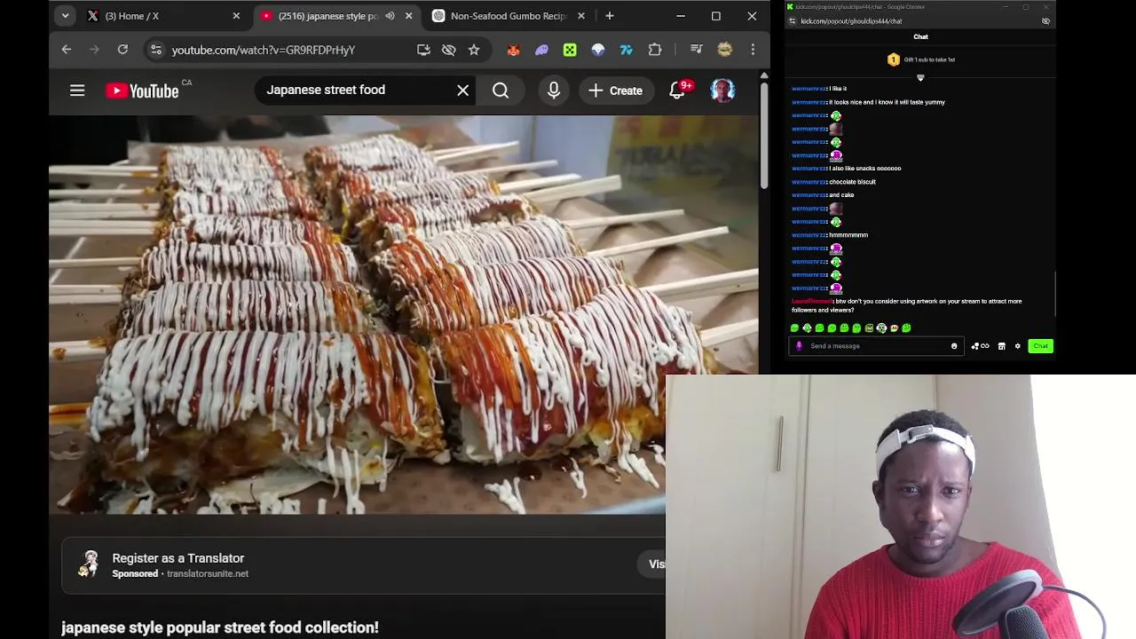The height and width of the screenshot is (639, 1136).
Task: Go to the YouTube home logo
Action: 142,91
